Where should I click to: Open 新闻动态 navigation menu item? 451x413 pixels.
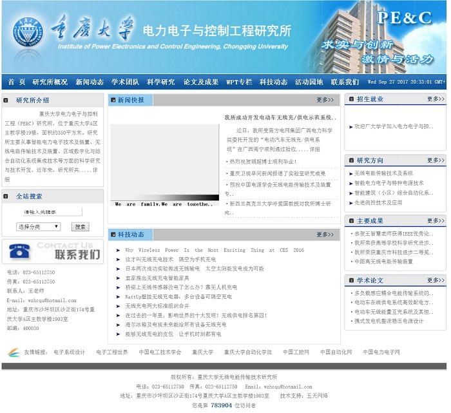(x=90, y=82)
